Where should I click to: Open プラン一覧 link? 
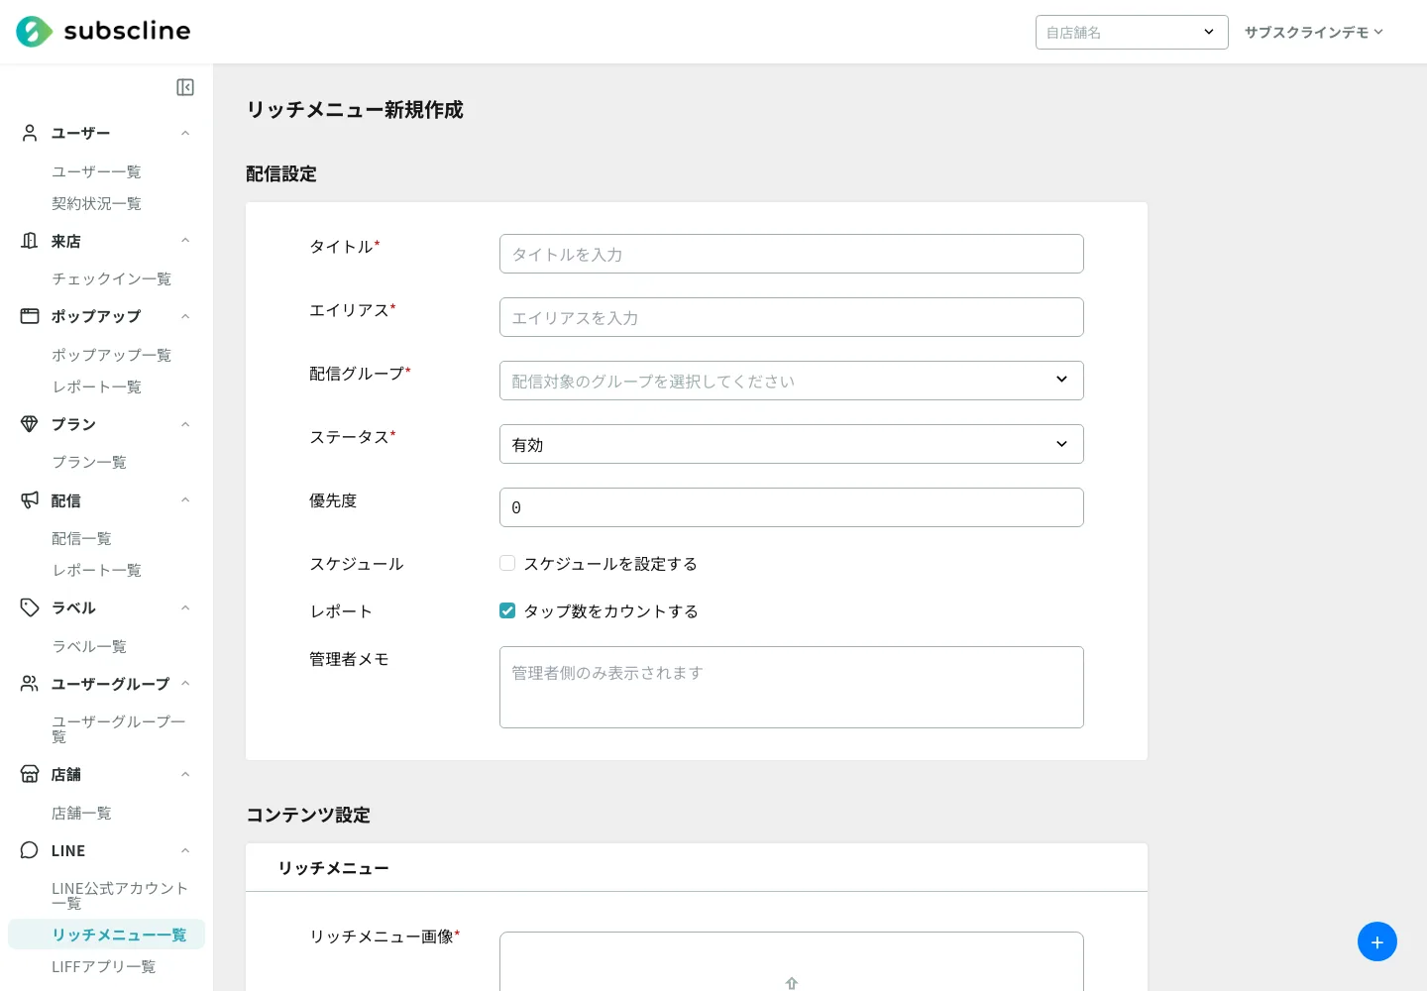tap(89, 462)
